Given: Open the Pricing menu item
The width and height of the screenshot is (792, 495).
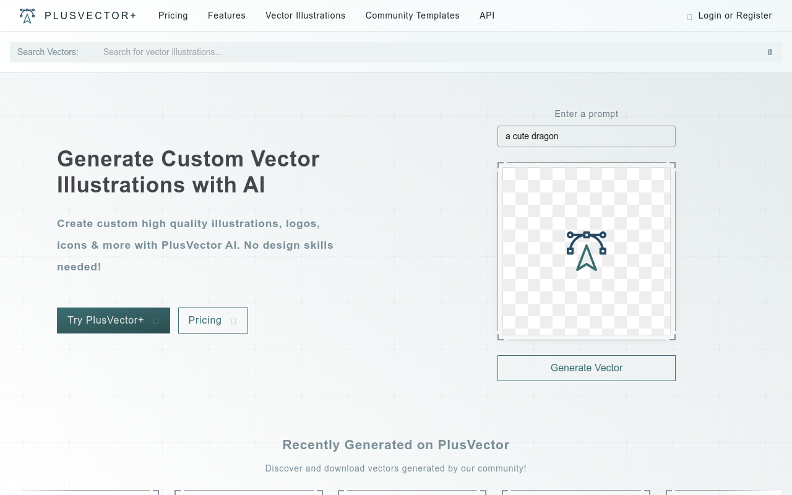Looking at the screenshot, I should [x=173, y=15].
